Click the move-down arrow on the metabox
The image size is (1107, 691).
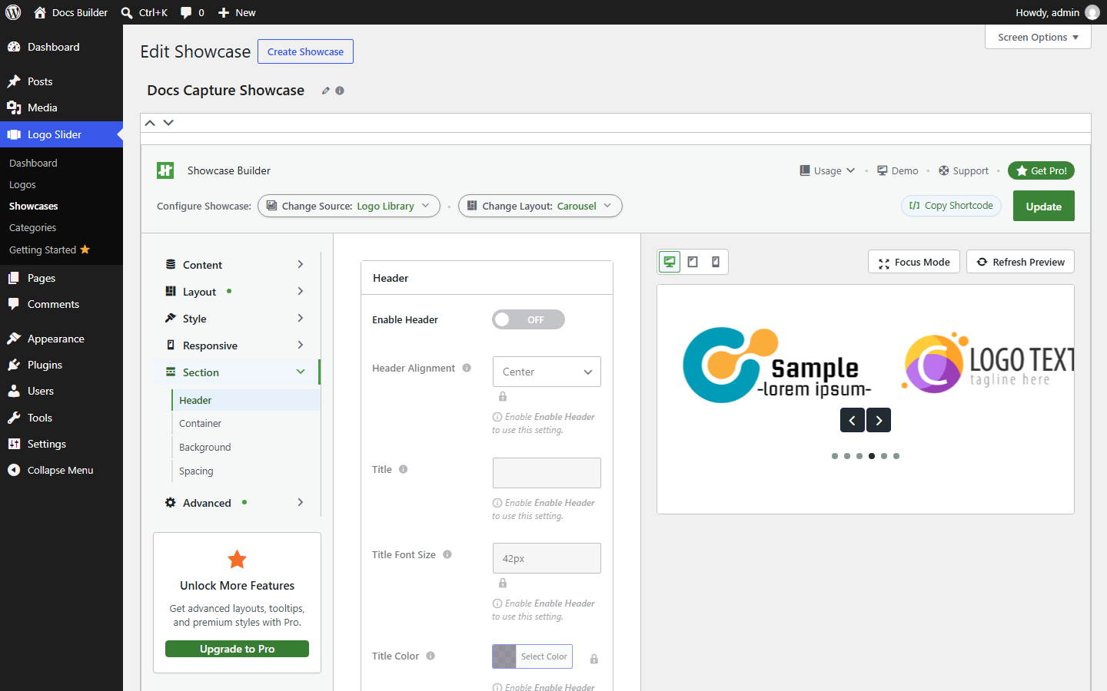pos(168,123)
